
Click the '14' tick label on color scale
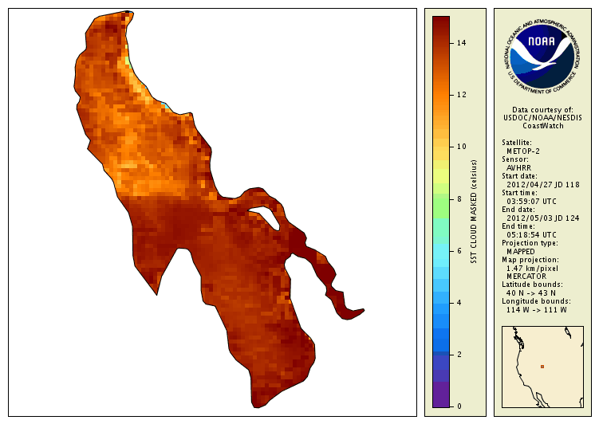(x=462, y=43)
